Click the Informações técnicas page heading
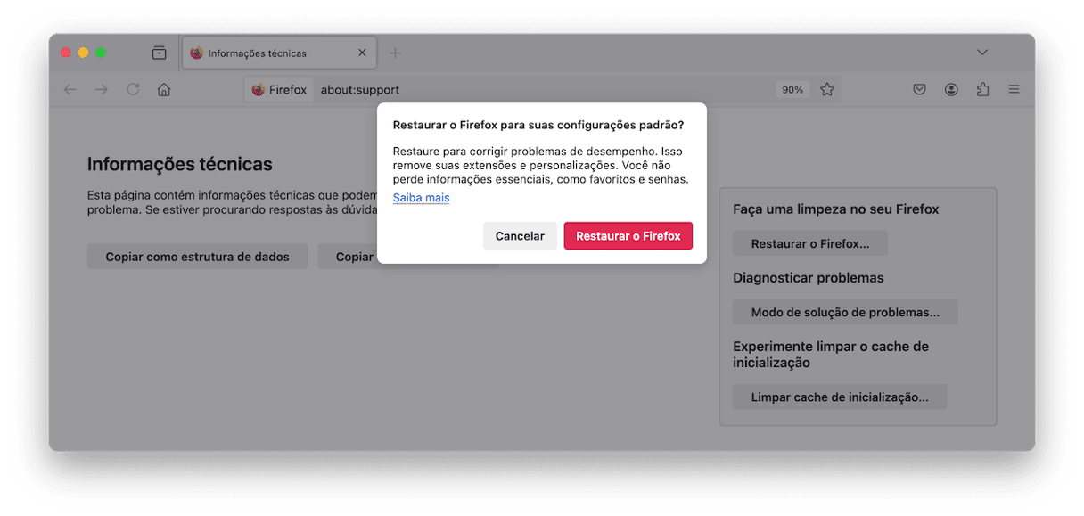Viewport: 1084px width, 516px height. pyautogui.click(x=180, y=164)
